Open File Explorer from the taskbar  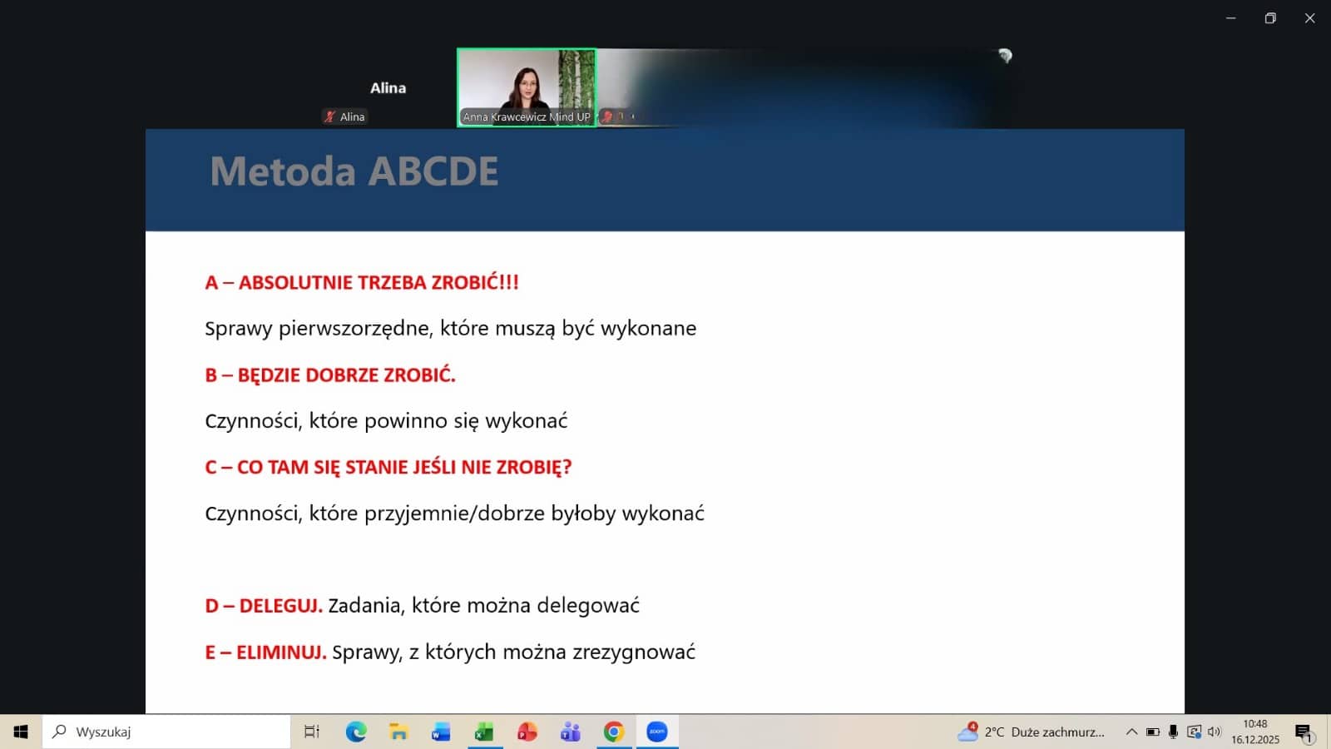(398, 732)
